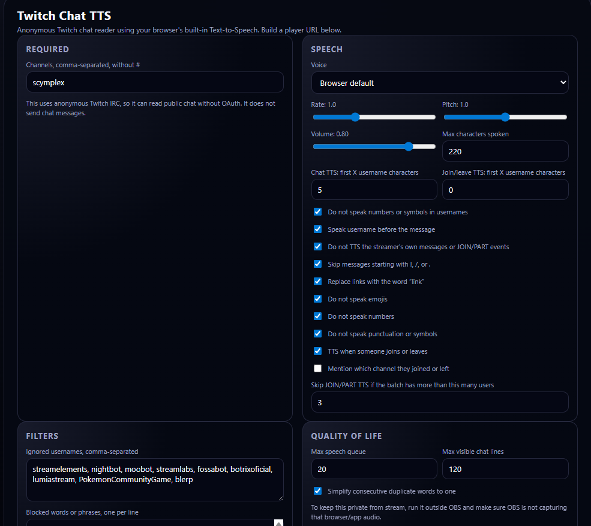
Task: Toggle Do not speak emojis checkbox
Action: [318, 298]
